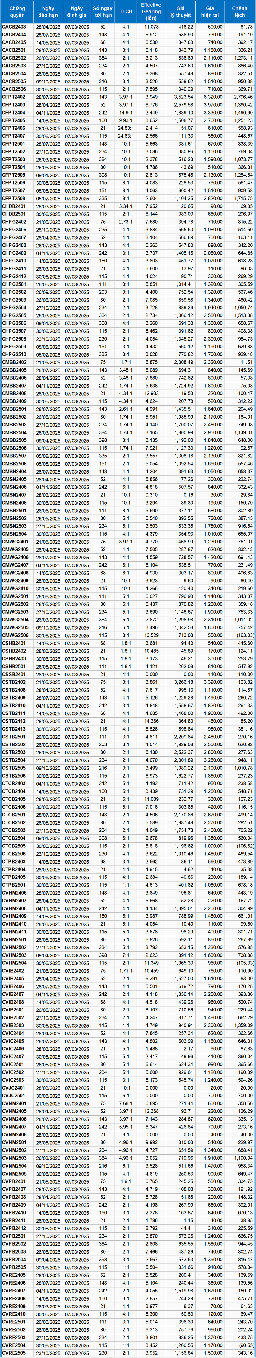This screenshot has height=1358, width=256.
Task: Click the 'TLCD' column header
Action: pos(126,12)
